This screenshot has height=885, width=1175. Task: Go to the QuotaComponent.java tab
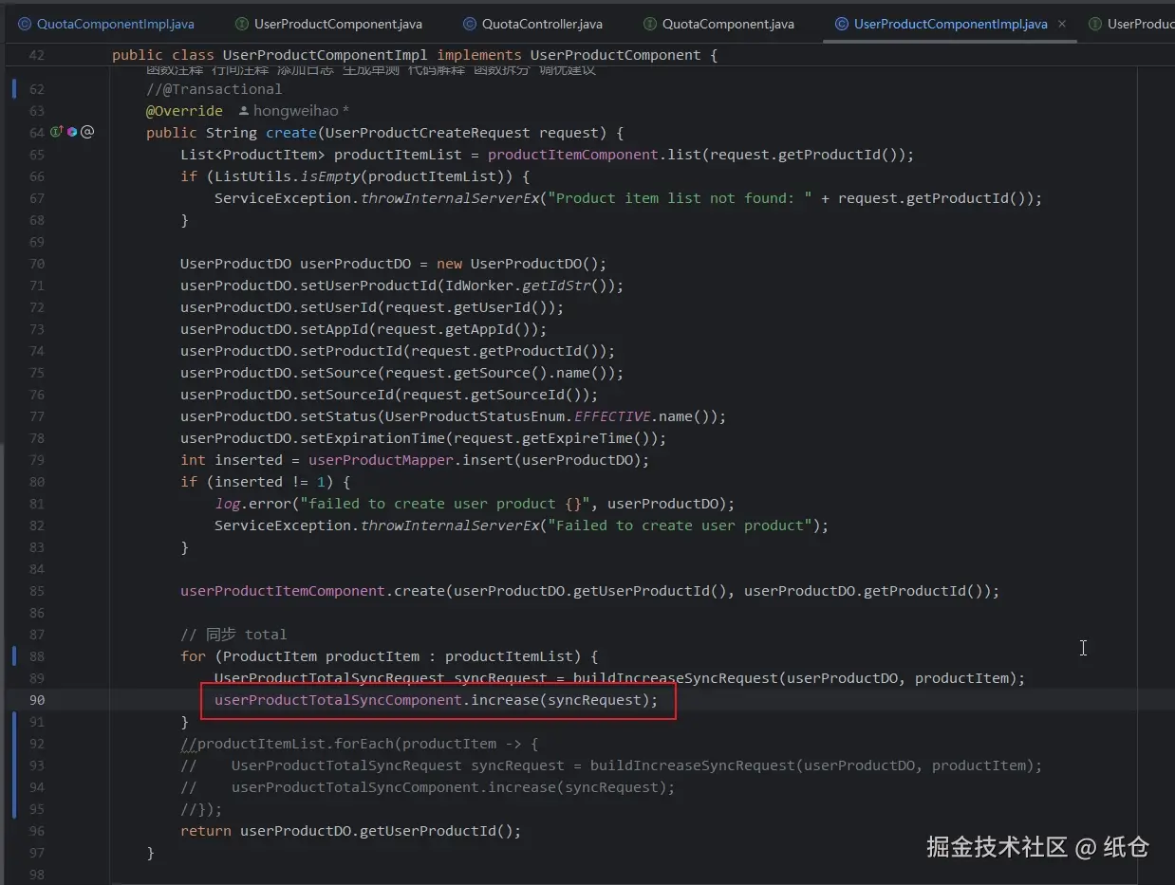click(718, 24)
